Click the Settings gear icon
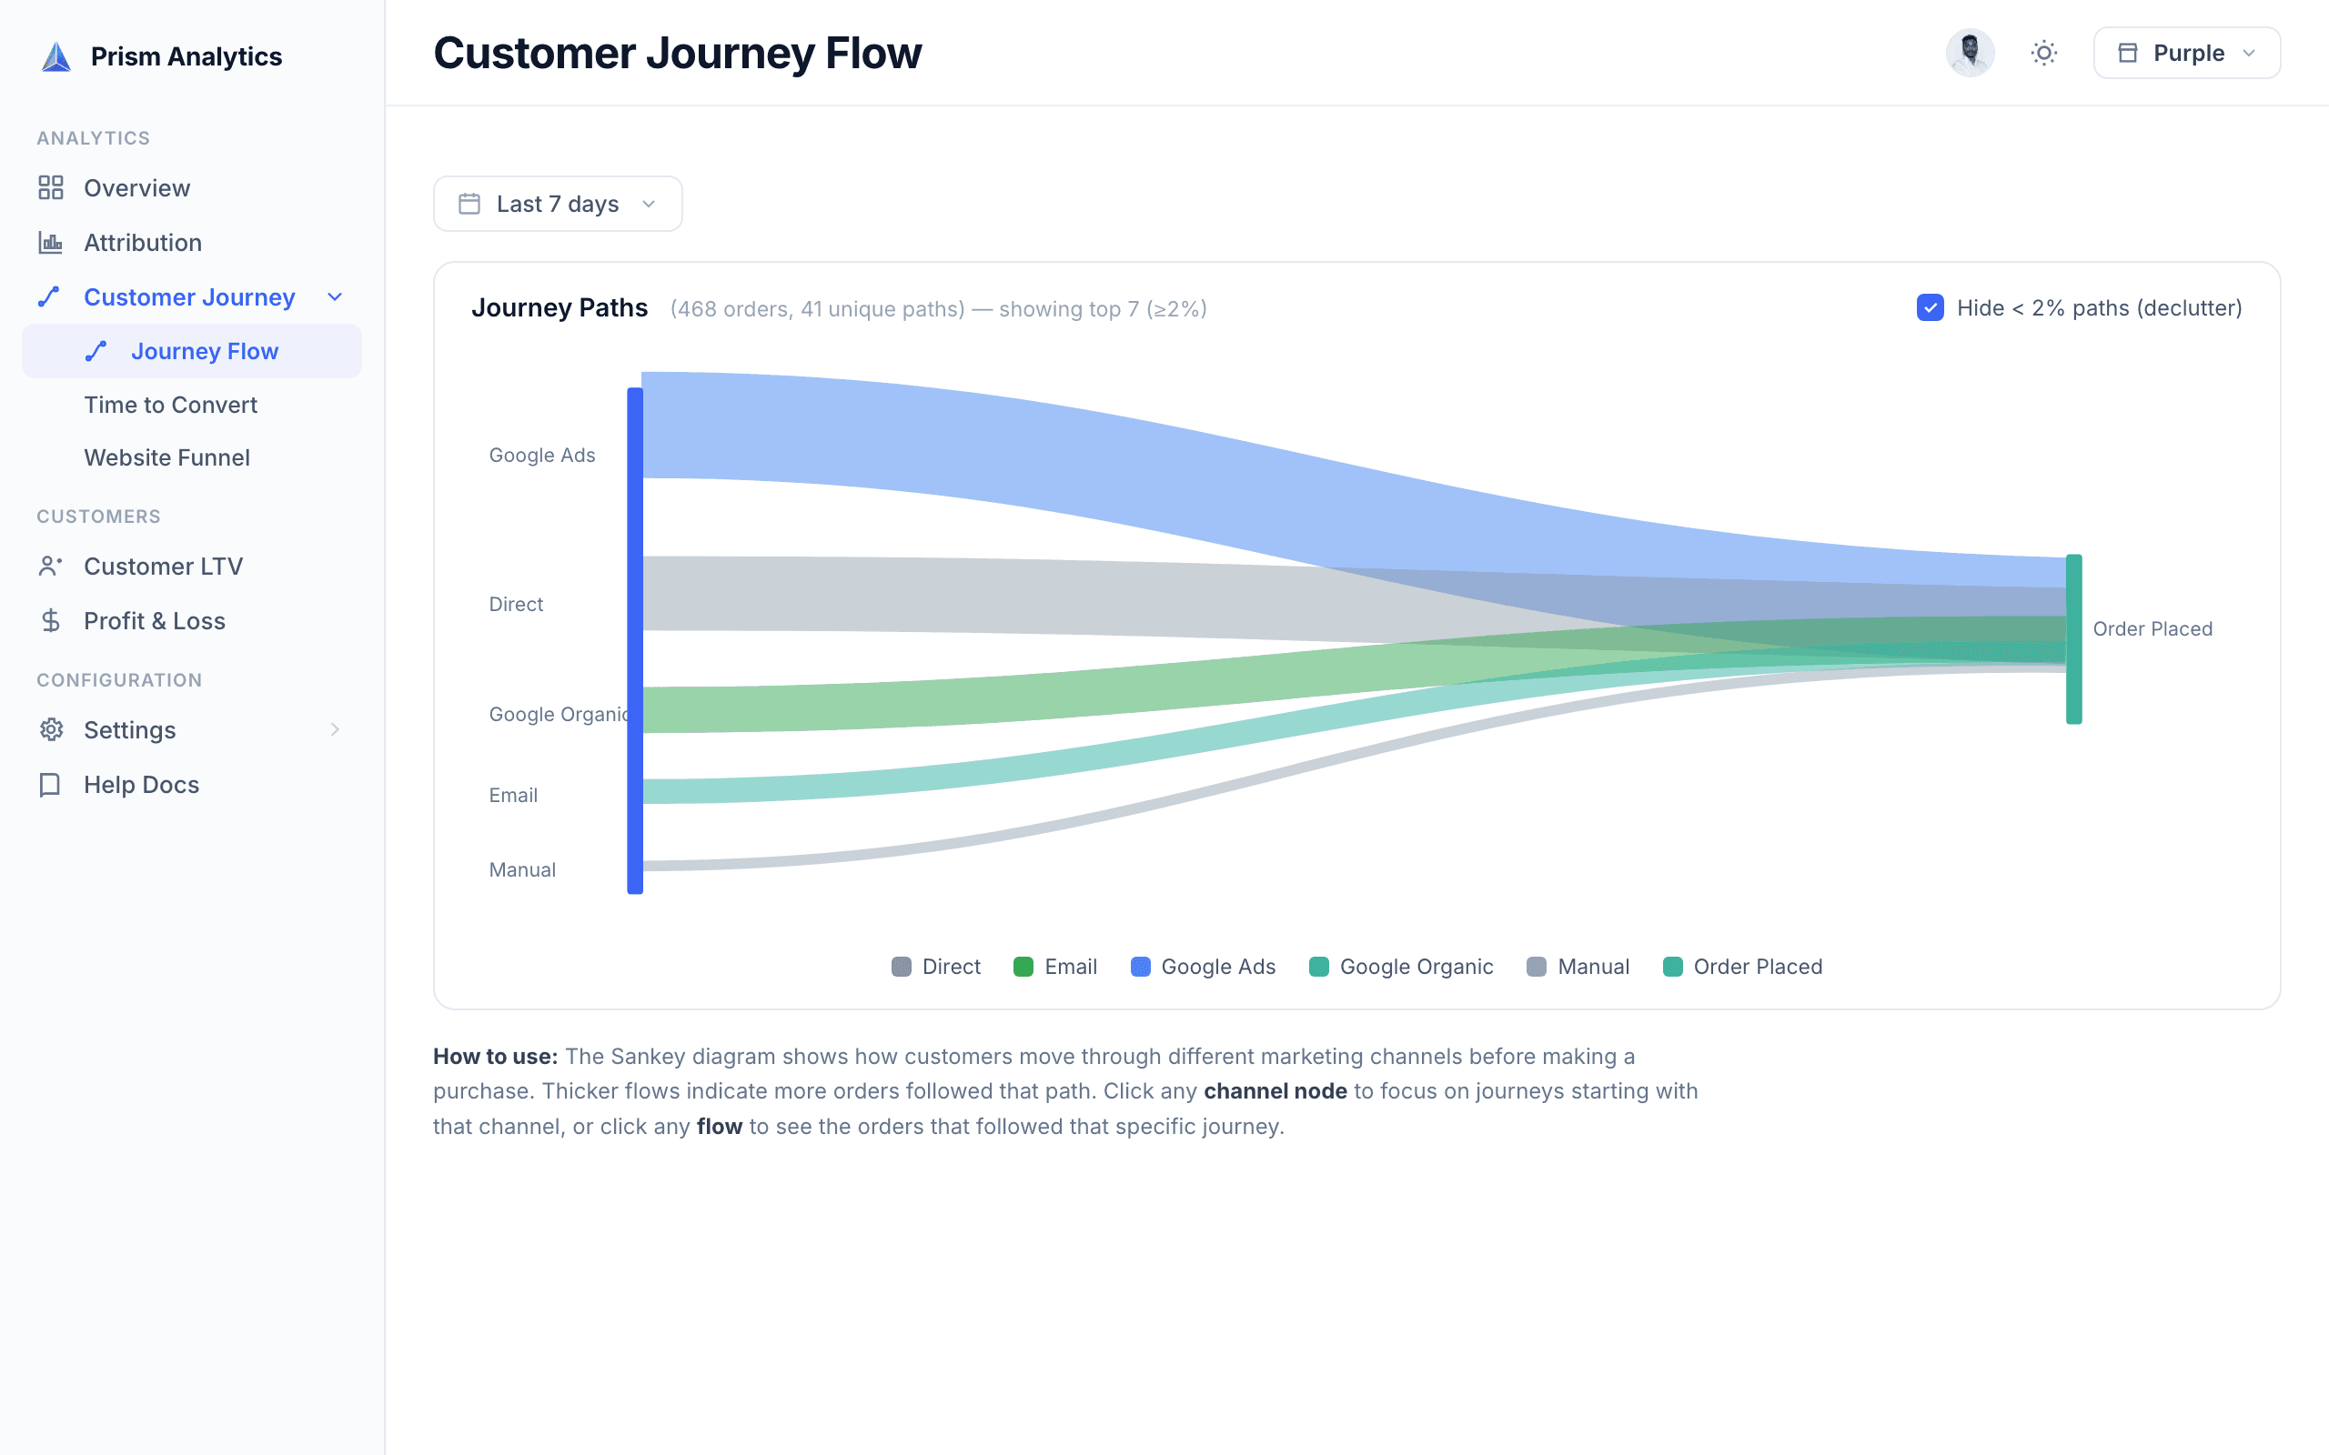2329x1455 pixels. [x=51, y=729]
